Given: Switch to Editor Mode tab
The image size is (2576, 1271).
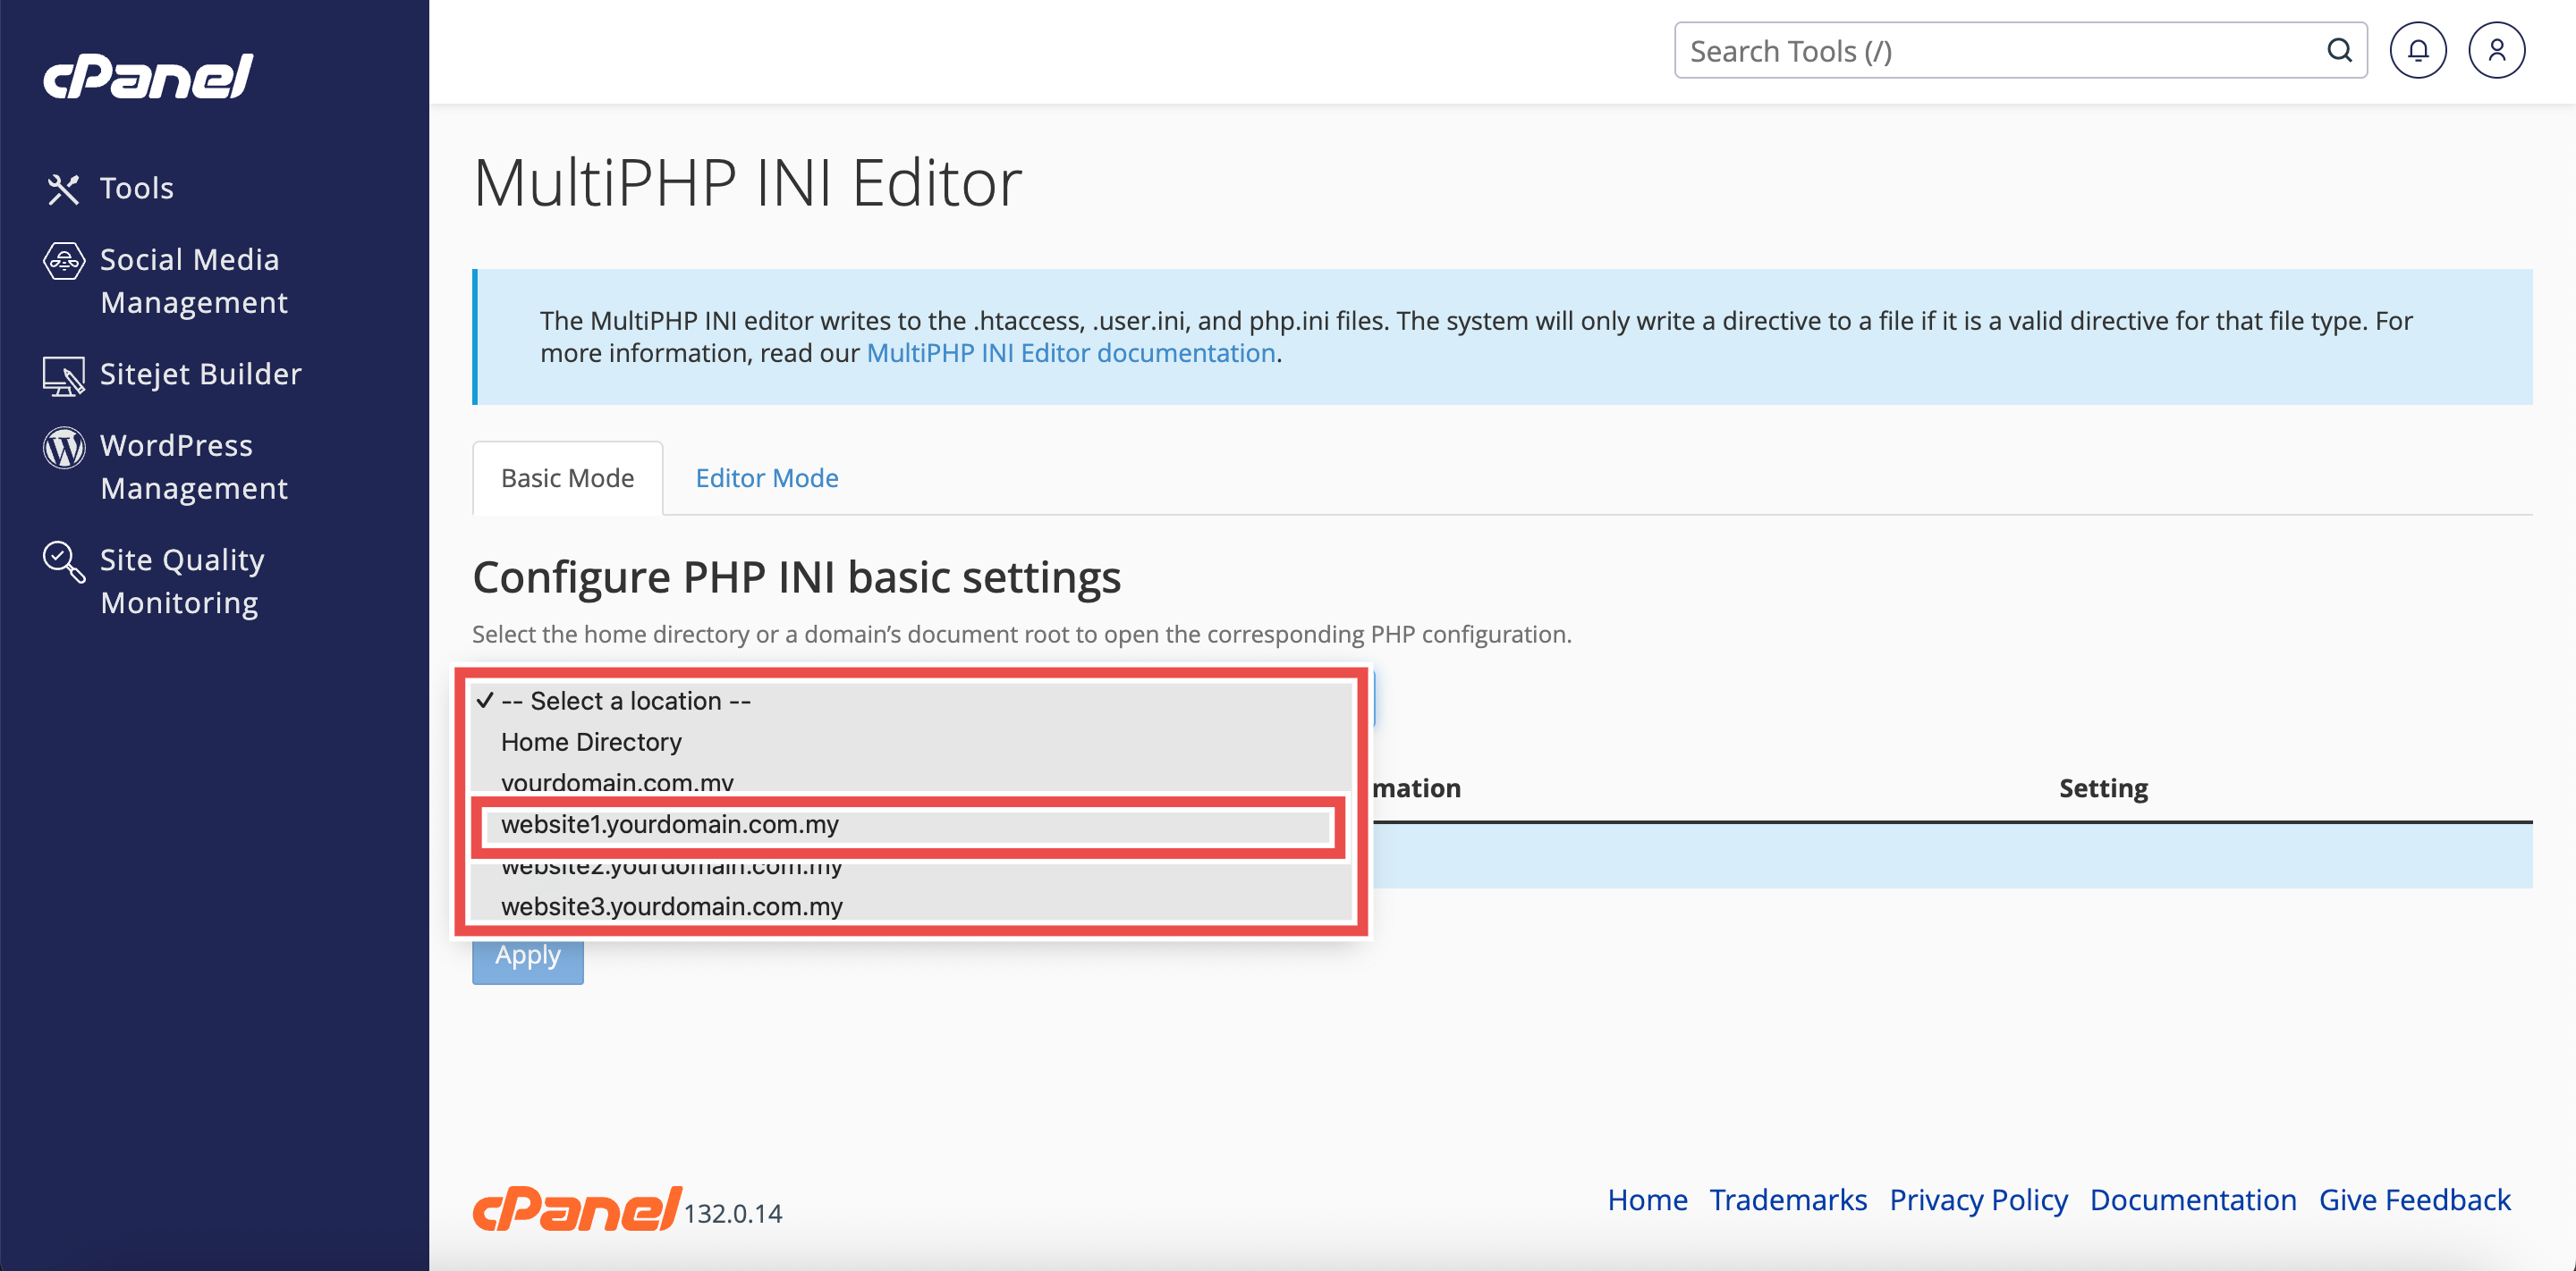Looking at the screenshot, I should [x=766, y=478].
